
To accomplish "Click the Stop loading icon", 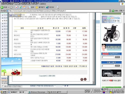I will (17, 7).
